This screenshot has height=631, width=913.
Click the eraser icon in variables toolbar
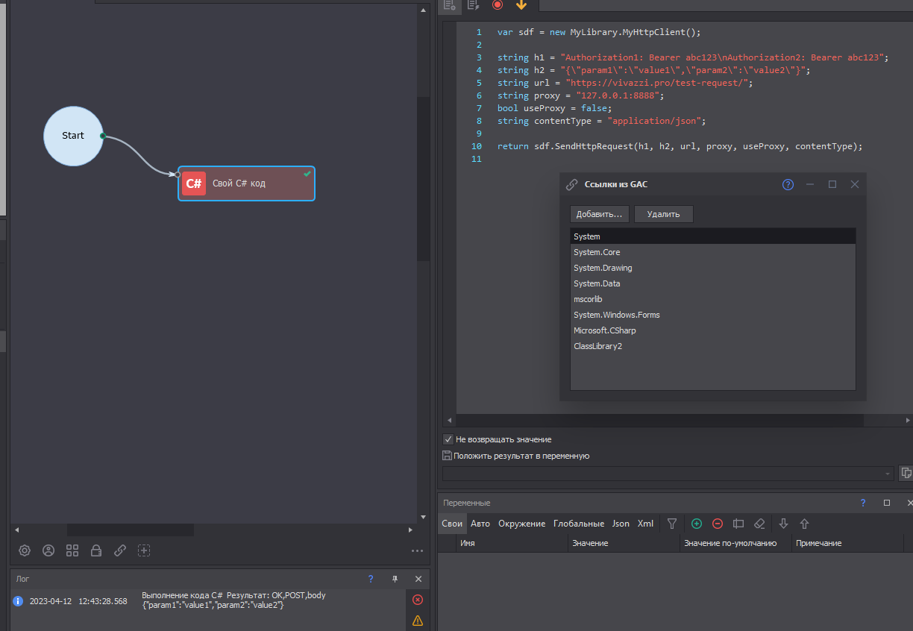(x=759, y=524)
